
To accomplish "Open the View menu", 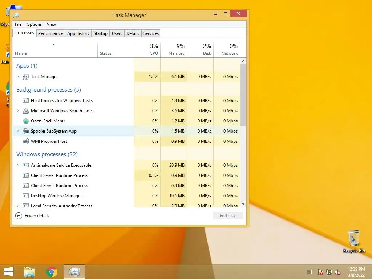I will point(51,24).
